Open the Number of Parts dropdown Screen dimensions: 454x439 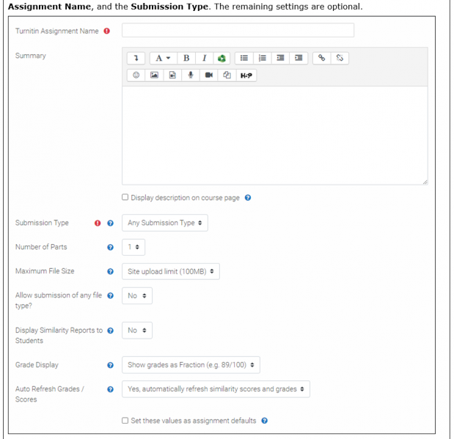coord(133,247)
